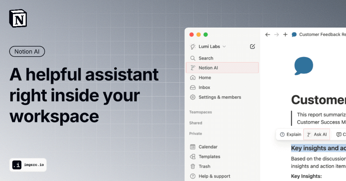The height and width of the screenshot is (181, 346).
Task: Click the Calendar icon in the sidebar
Action: (192, 147)
